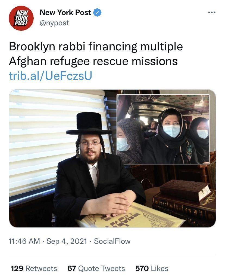Screen dimensions: 225x280
Task: Click the New York Post display name
Action: tap(65, 13)
